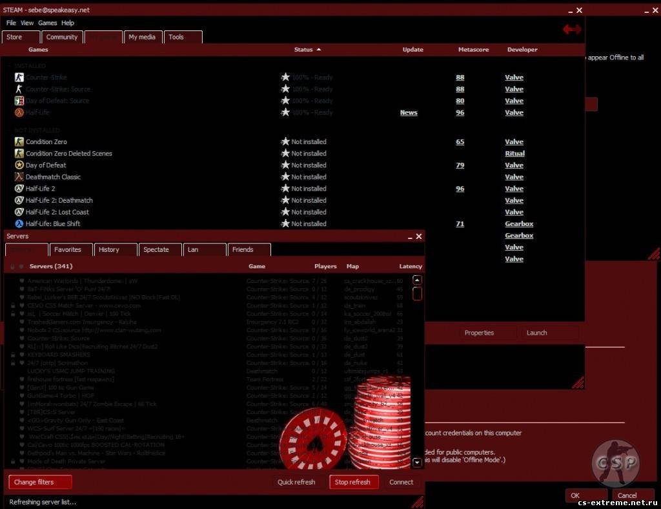The width and height of the screenshot is (661, 509).
Task: Toggle favorite star for Counter-Strike
Action: point(285,77)
